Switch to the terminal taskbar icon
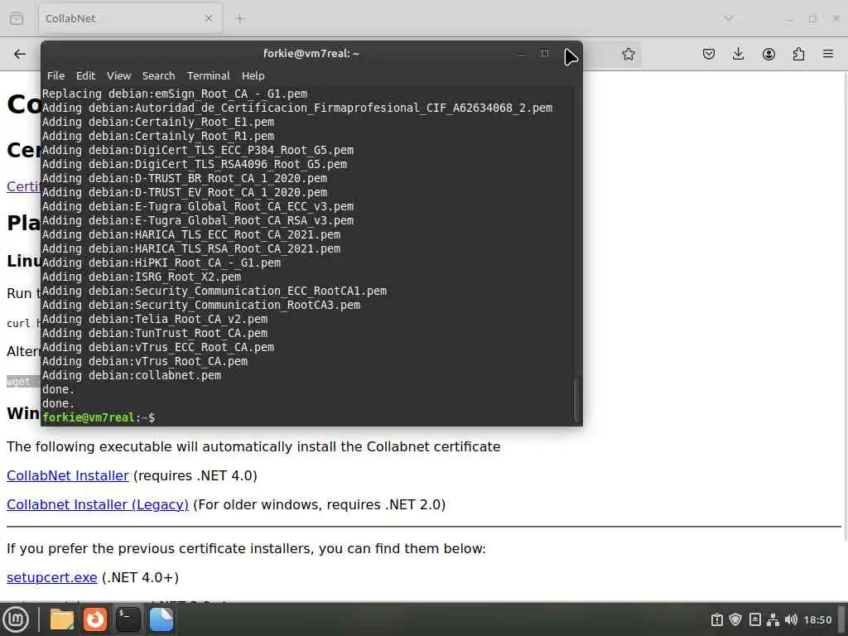Screen dimensions: 848x636 pyautogui.click(x=128, y=619)
